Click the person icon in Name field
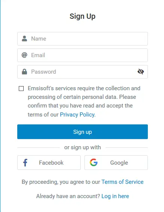Screen dimensions: 164x212 (x=24, y=39)
